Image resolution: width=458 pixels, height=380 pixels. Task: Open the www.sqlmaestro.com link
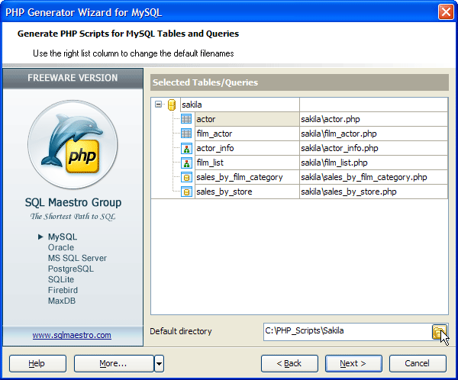[x=72, y=335]
